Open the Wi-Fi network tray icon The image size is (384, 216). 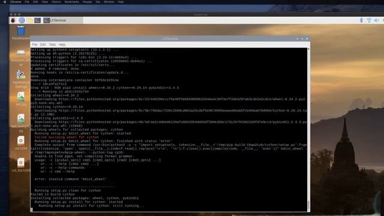pyautogui.click(x=369, y=20)
